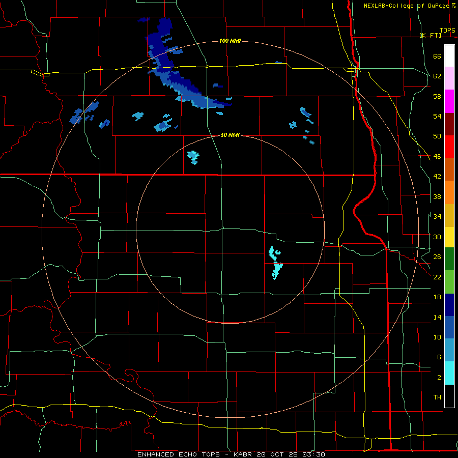Image resolution: width=458 pixels, height=458 pixels.
Task: Click the 'NEXLAB-College of DuPage' credit text
Action: [407, 6]
